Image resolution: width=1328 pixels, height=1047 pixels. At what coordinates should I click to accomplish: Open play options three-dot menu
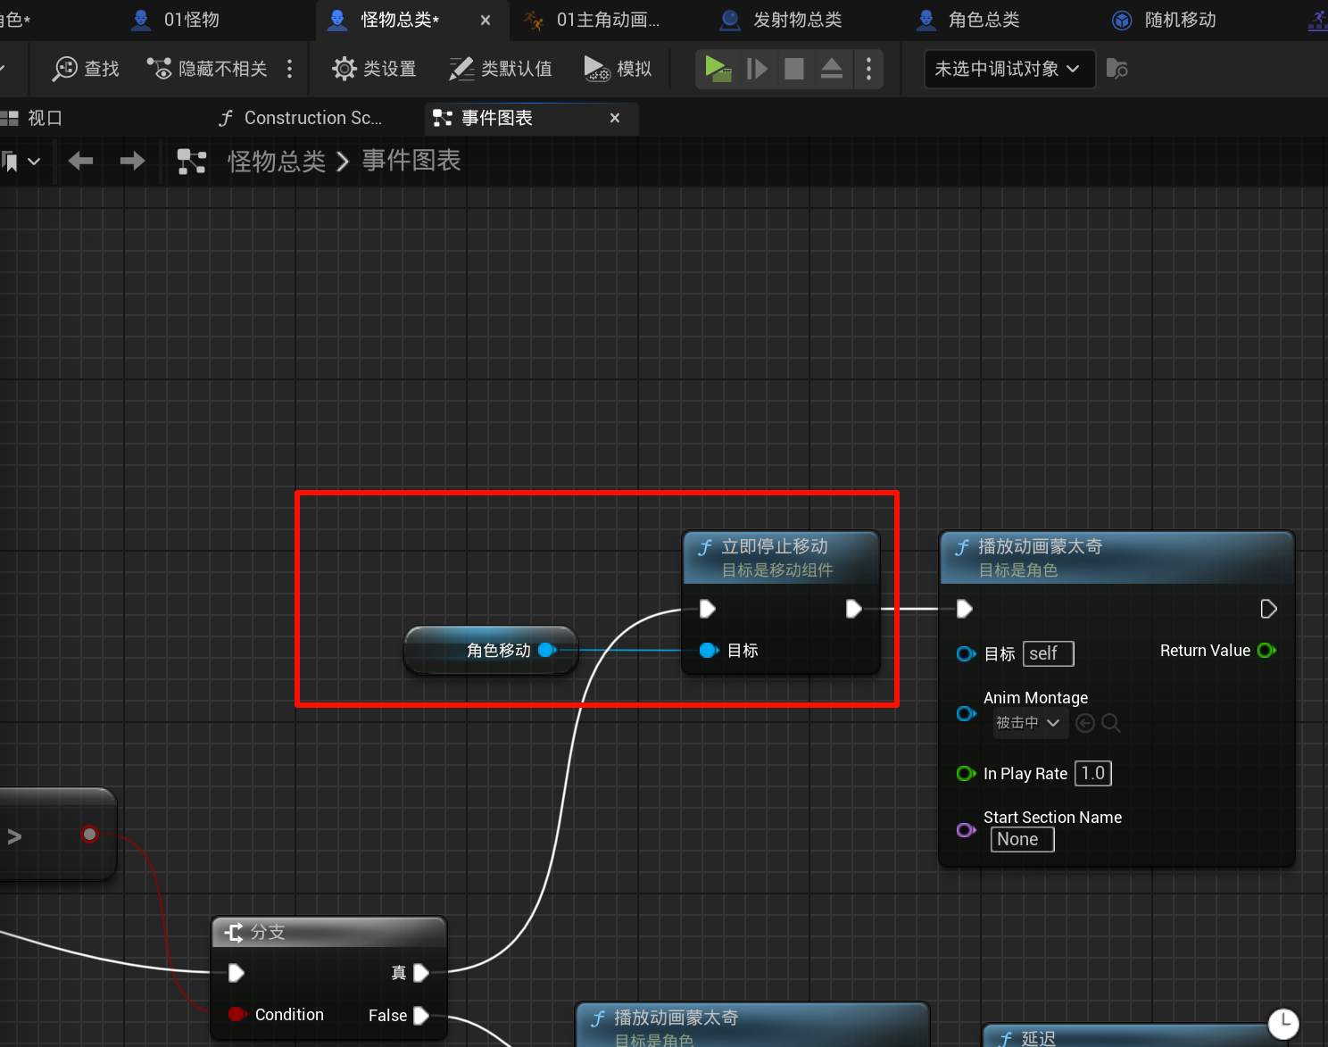click(868, 69)
